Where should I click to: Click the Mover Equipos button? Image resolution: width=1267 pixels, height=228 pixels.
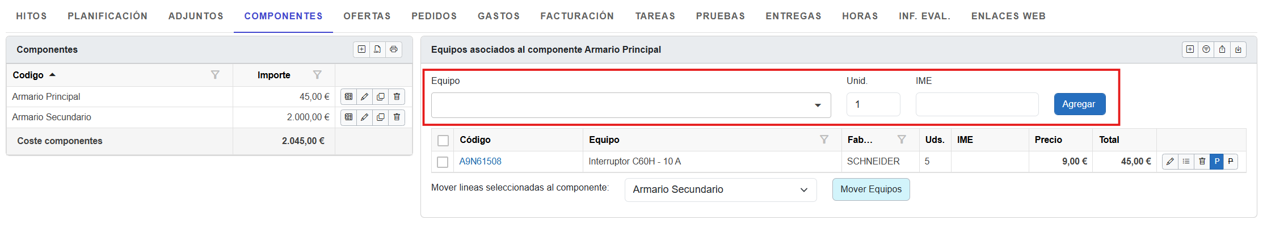click(x=870, y=189)
